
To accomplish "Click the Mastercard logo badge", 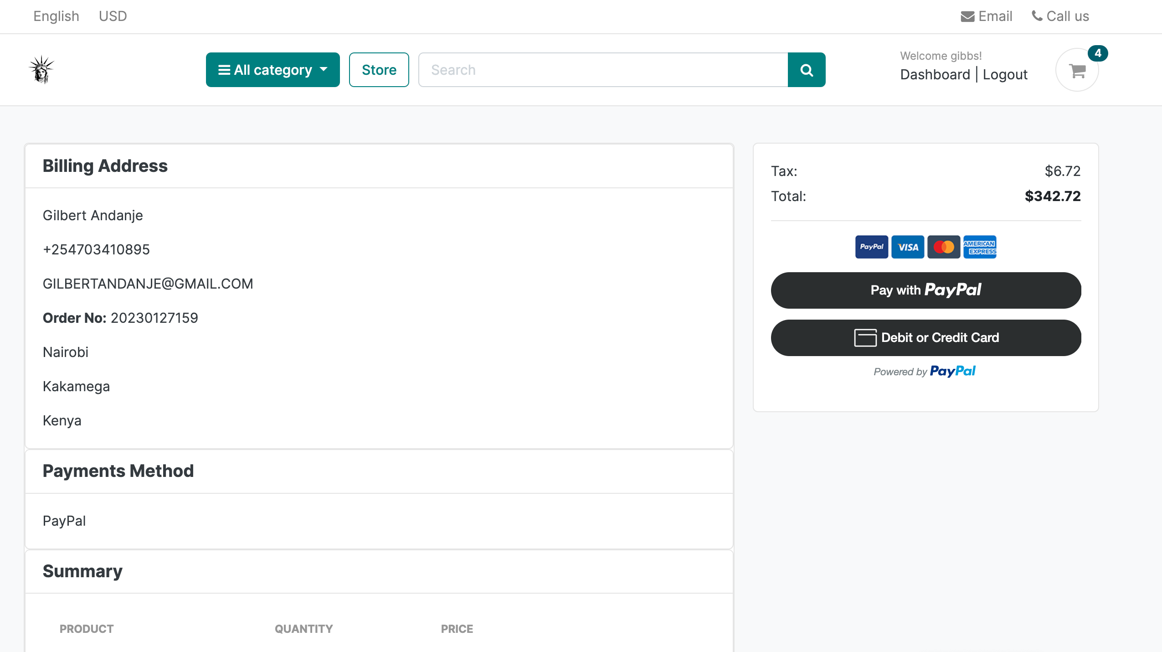I will click(x=943, y=247).
